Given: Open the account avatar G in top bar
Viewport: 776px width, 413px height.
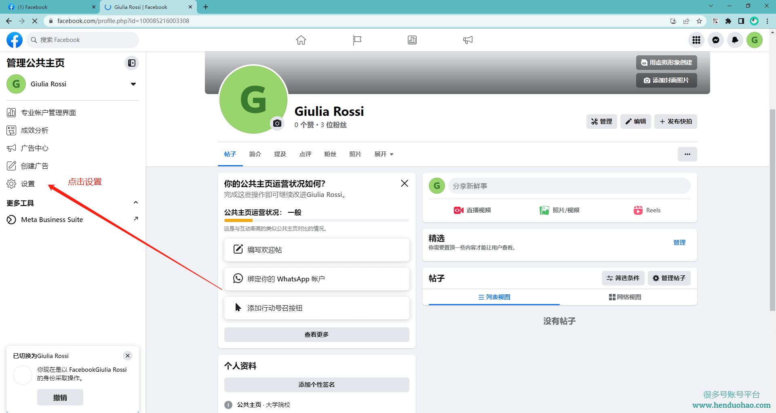Looking at the screenshot, I should click(755, 40).
